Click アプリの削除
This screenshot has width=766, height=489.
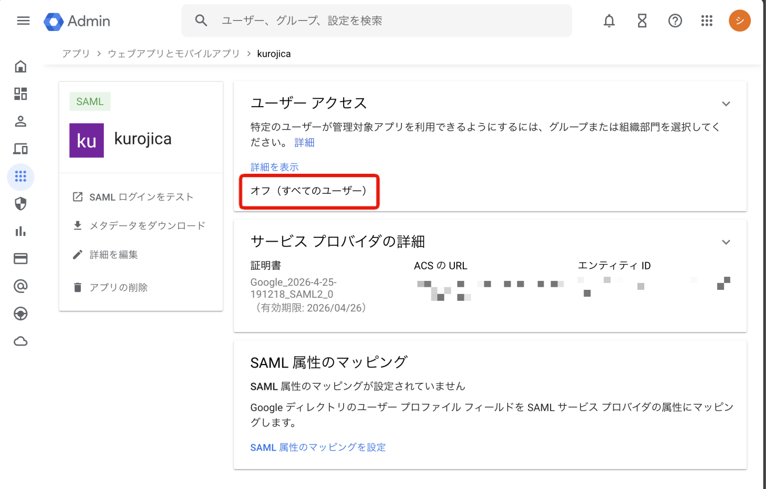pos(119,288)
